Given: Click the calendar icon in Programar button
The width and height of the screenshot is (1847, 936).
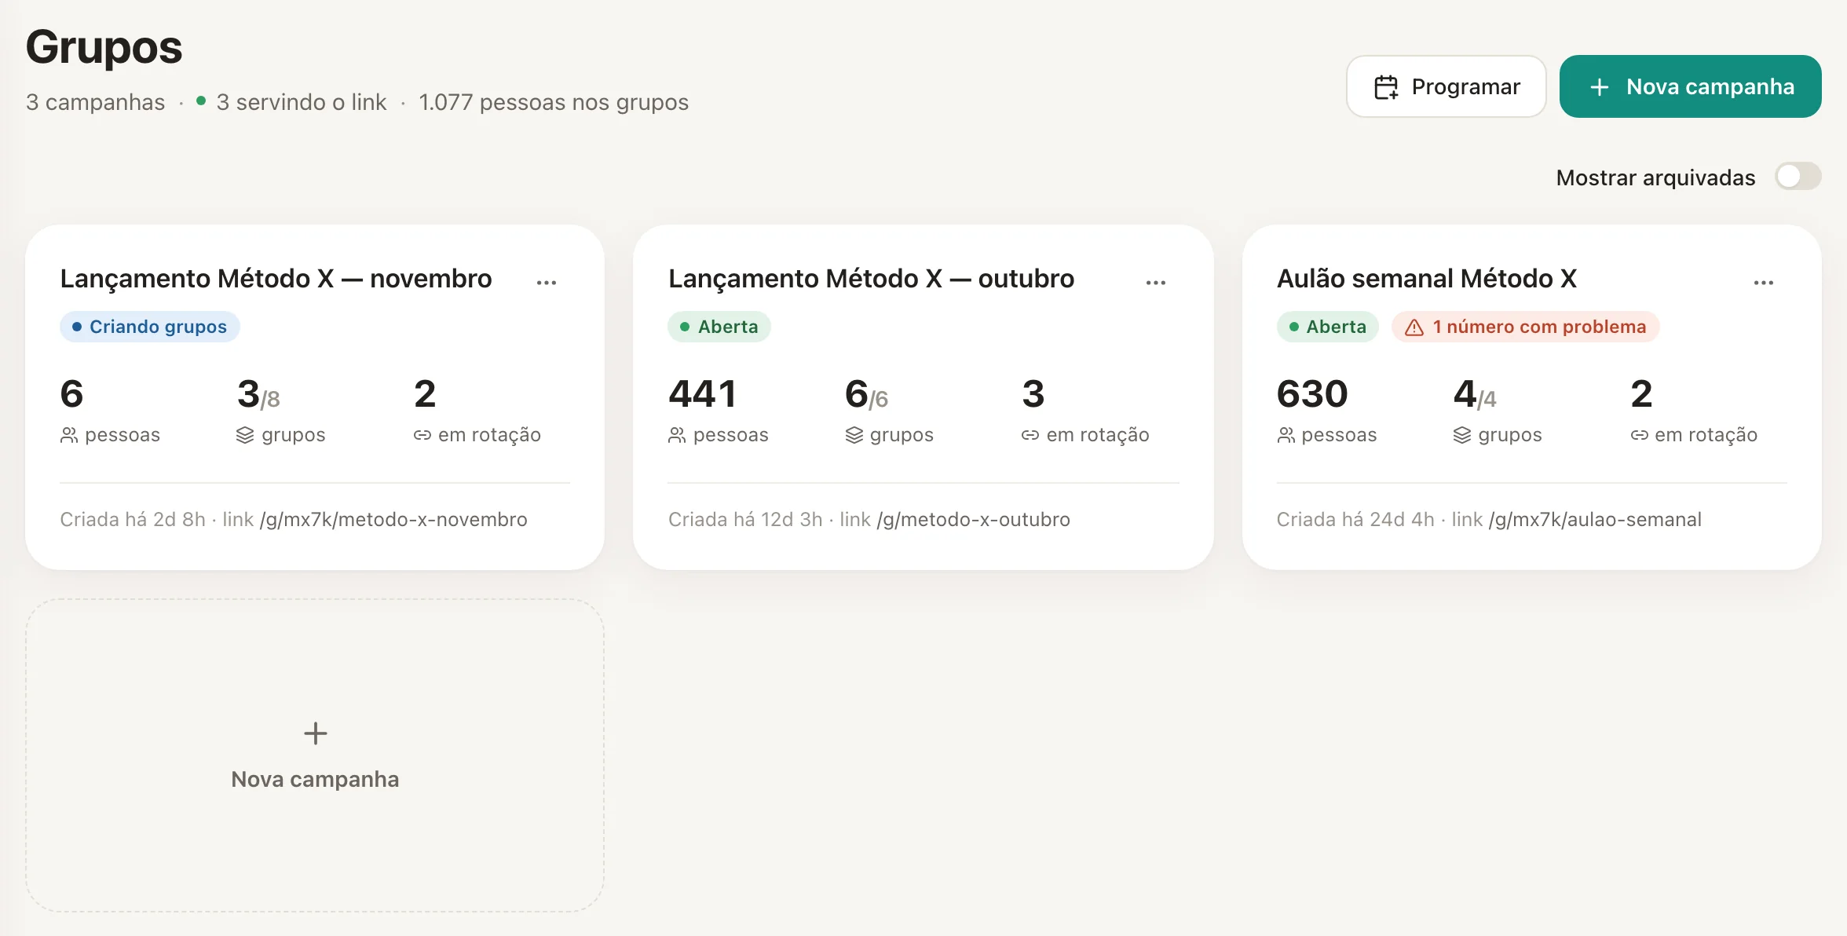Looking at the screenshot, I should (x=1386, y=87).
